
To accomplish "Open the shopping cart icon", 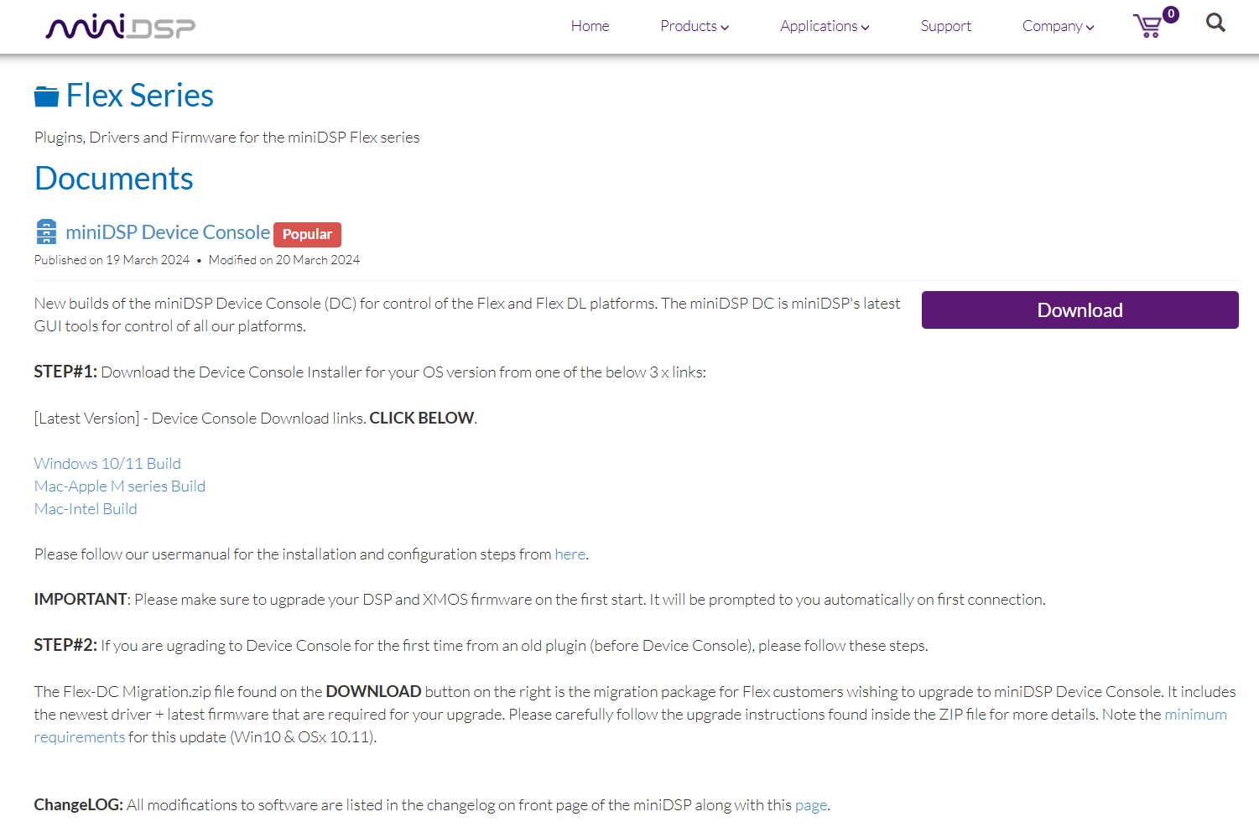I will (1148, 26).
